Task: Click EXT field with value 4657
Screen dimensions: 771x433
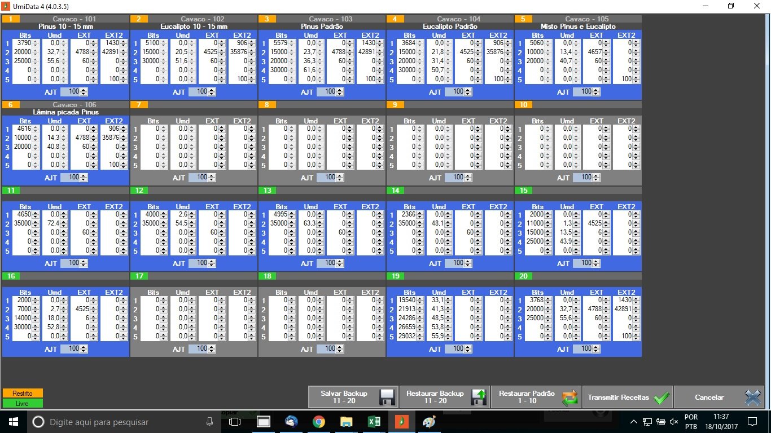Action: 597,52
